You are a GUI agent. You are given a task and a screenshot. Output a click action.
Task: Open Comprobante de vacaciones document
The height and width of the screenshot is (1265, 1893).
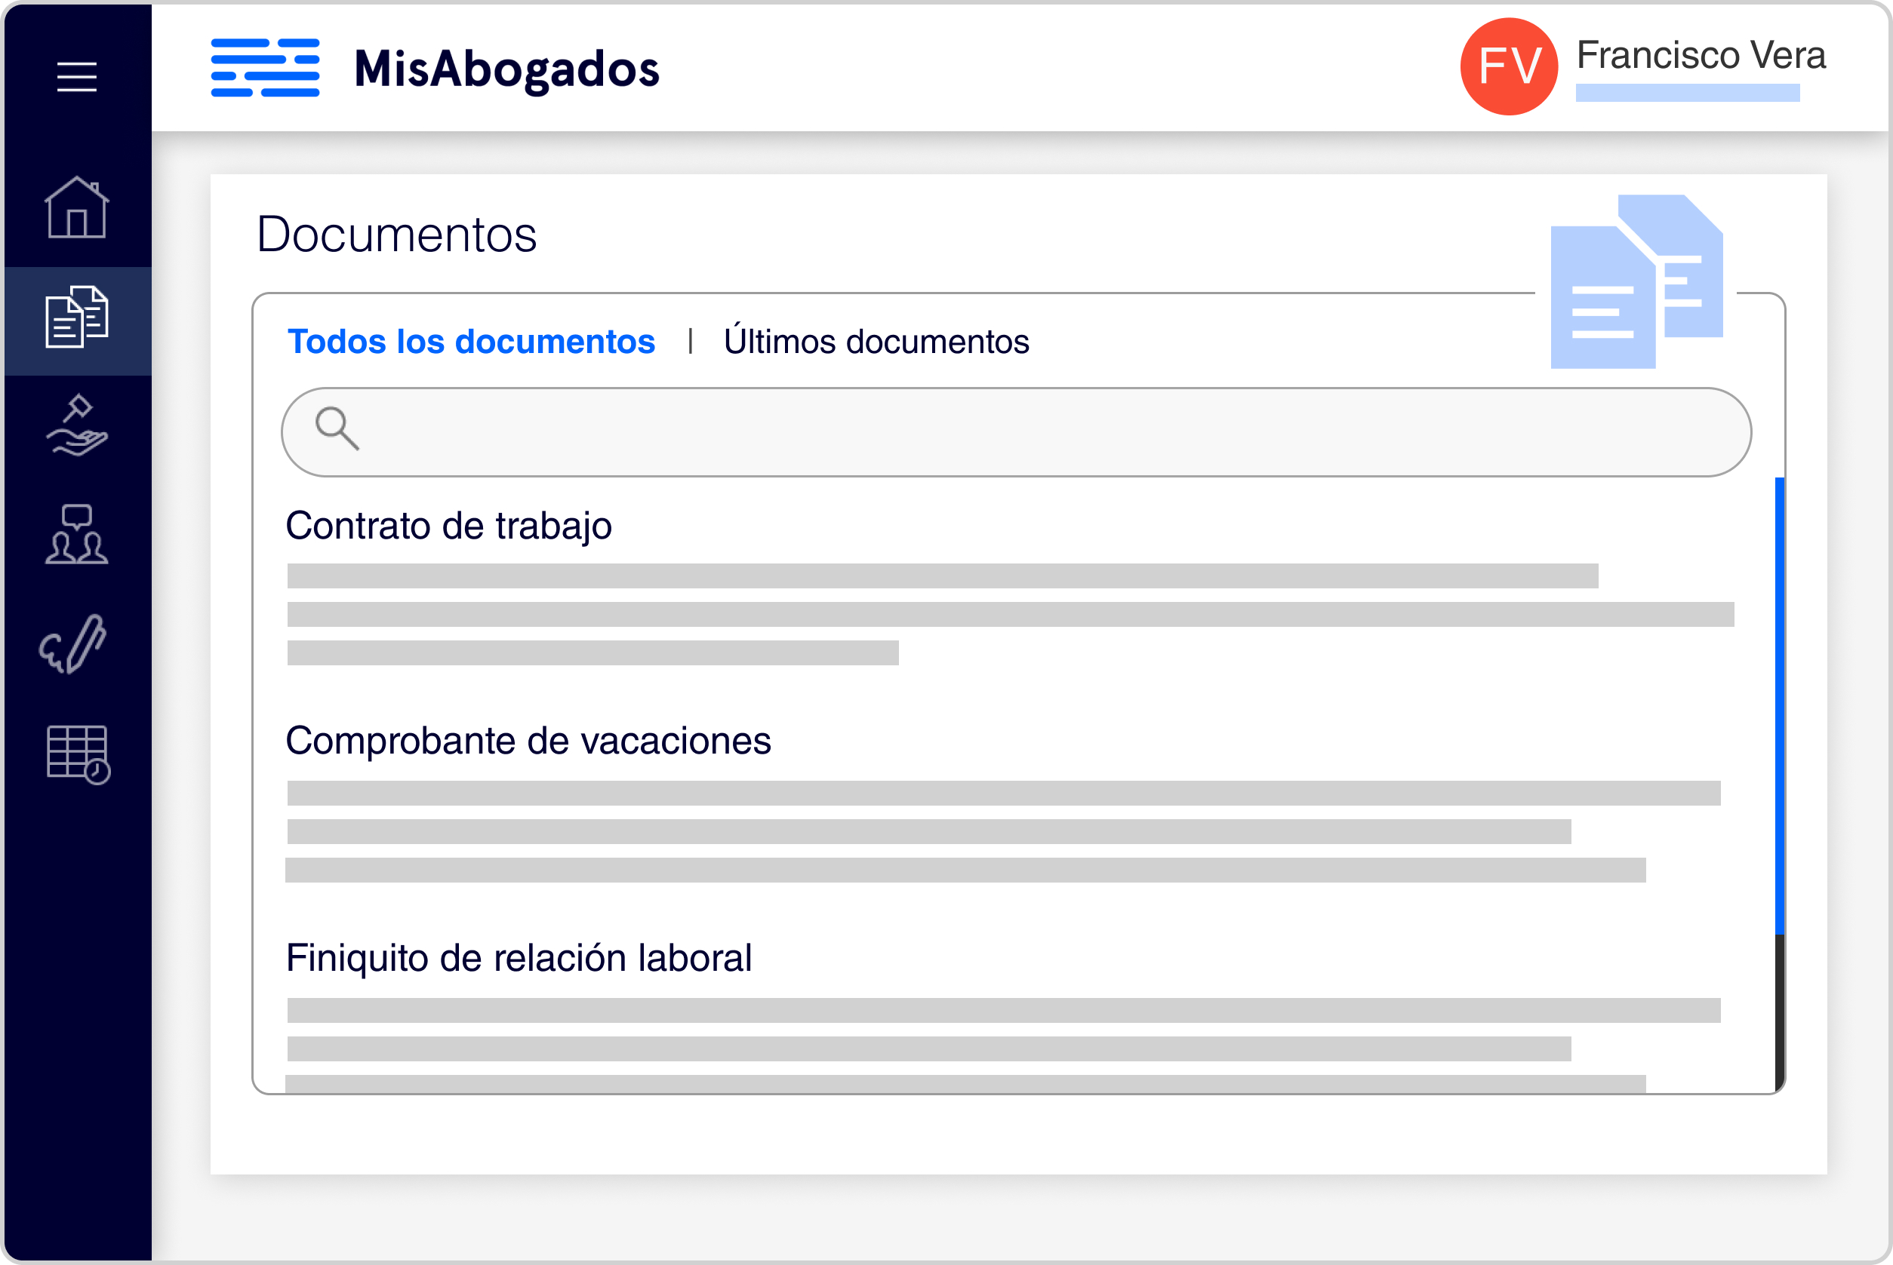point(529,741)
